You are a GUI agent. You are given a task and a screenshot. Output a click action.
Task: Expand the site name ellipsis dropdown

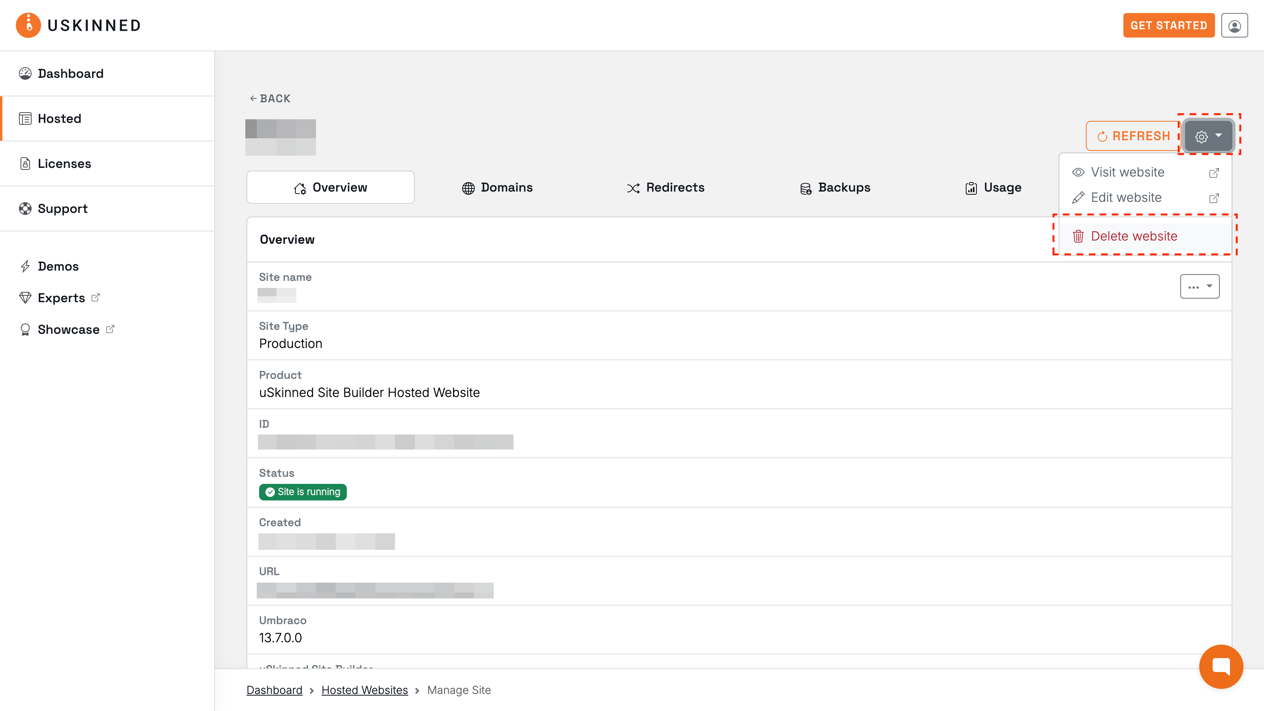[x=1199, y=286]
